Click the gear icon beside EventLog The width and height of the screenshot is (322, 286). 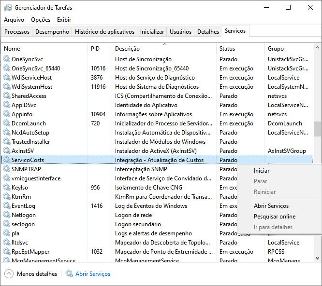pos(7,205)
